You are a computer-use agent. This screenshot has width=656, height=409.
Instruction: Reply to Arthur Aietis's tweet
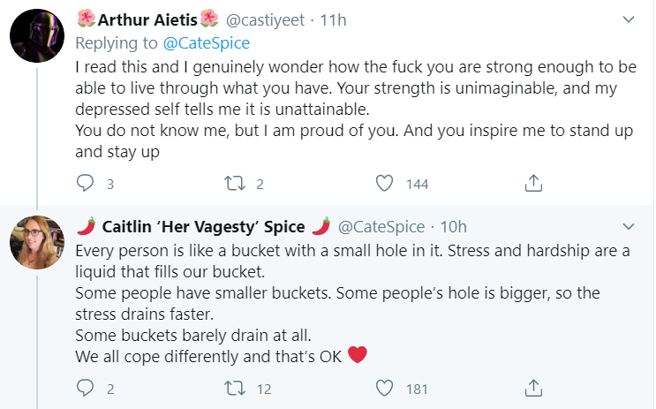(86, 184)
